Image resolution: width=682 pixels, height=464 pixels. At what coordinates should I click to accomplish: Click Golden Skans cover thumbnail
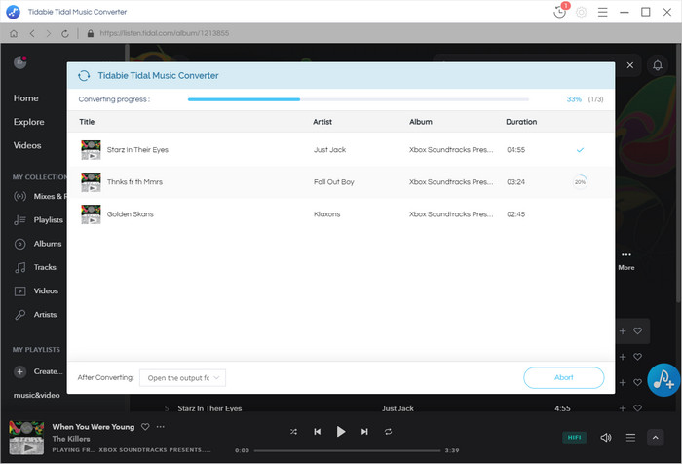tap(91, 214)
